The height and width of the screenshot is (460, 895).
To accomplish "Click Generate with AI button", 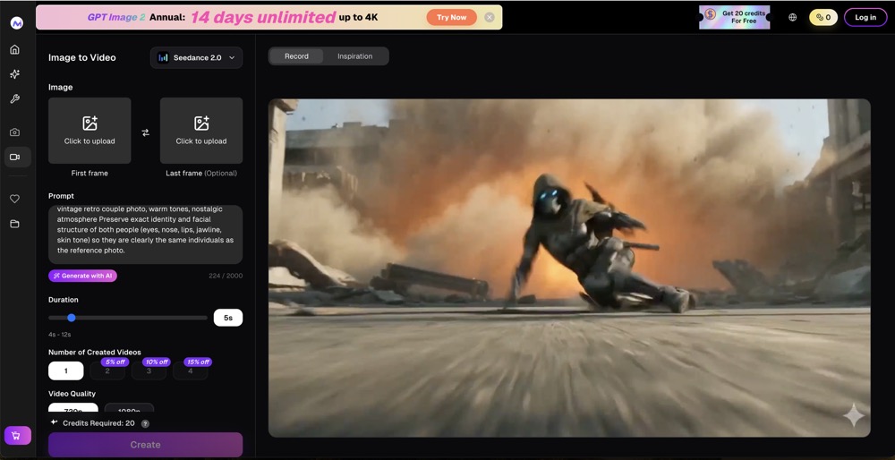I will 82,276.
